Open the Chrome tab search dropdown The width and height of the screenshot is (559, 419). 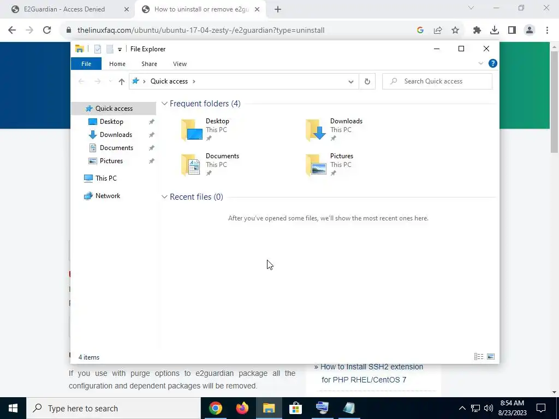[x=471, y=8]
